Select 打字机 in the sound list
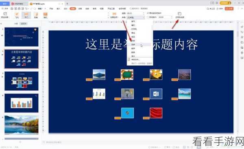The height and width of the screenshot is (149, 244). click(134, 29)
